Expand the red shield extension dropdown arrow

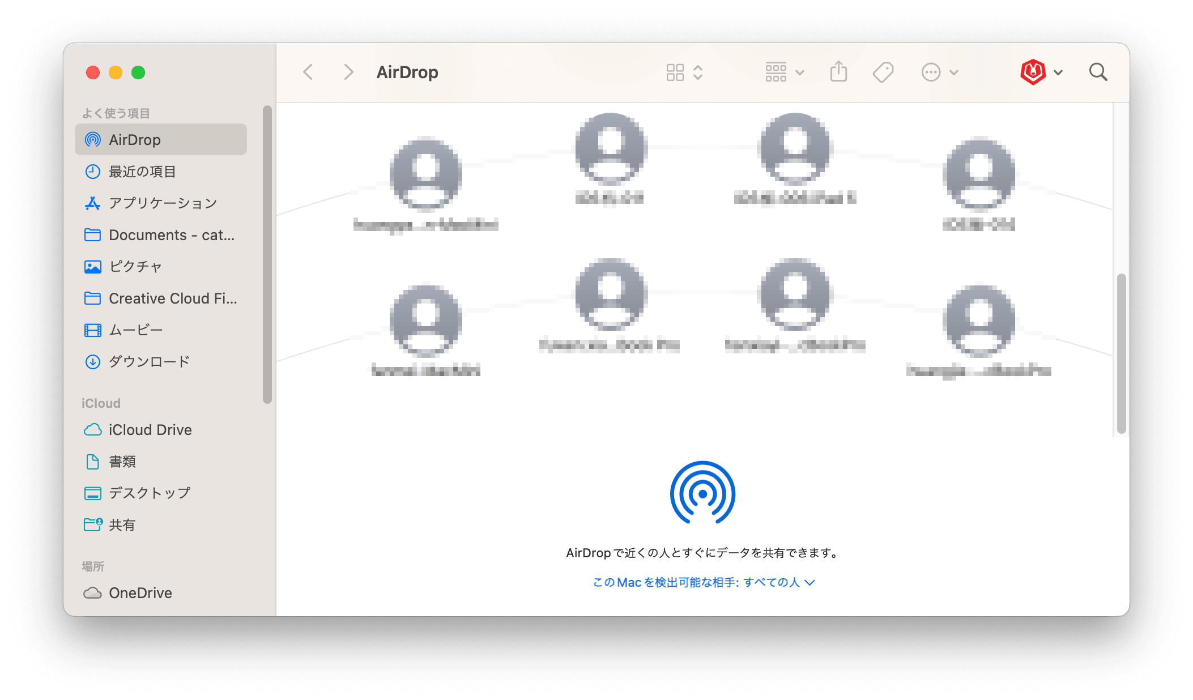[1058, 72]
